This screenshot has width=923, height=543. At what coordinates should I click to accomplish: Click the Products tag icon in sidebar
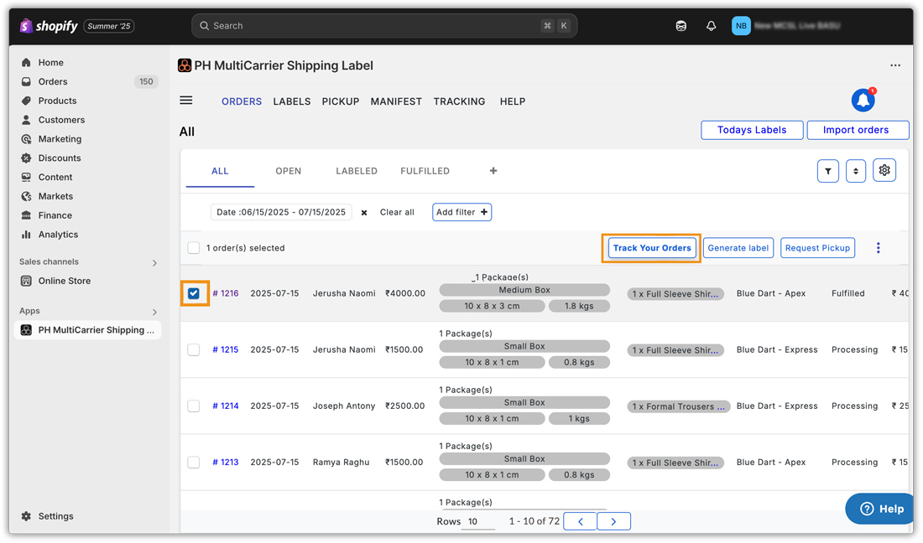[26, 101]
